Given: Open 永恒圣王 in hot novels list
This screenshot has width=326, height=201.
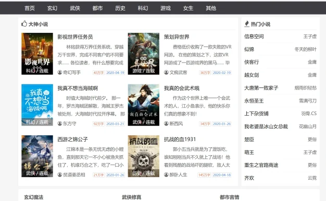Looking at the screenshot, I should tap(254, 101).
